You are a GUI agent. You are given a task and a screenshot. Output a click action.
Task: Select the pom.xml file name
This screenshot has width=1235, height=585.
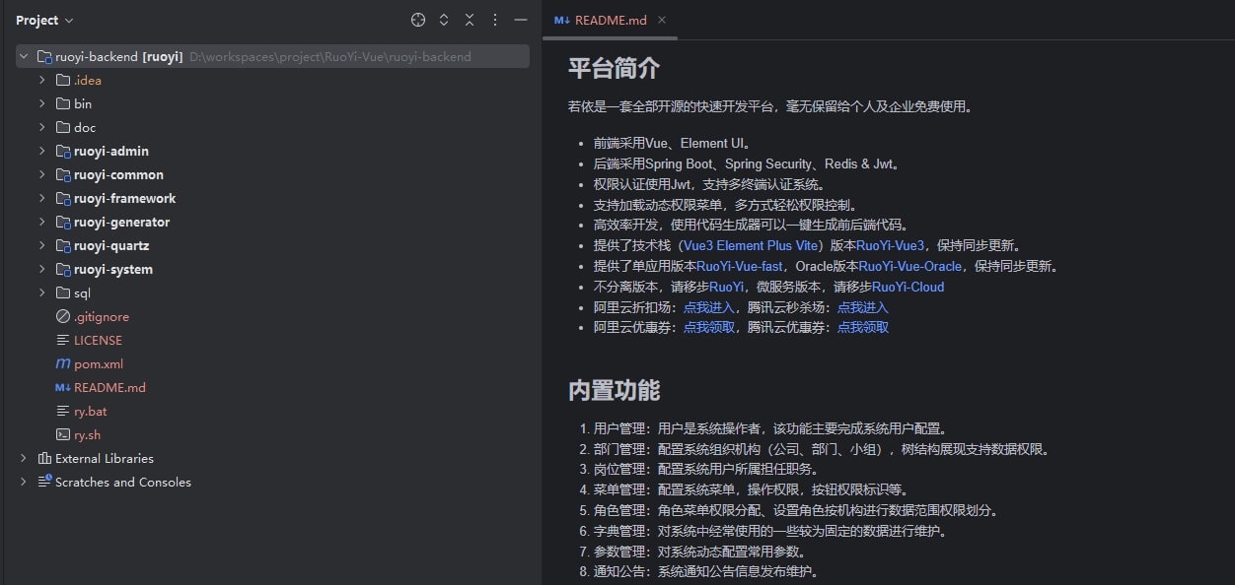click(99, 364)
